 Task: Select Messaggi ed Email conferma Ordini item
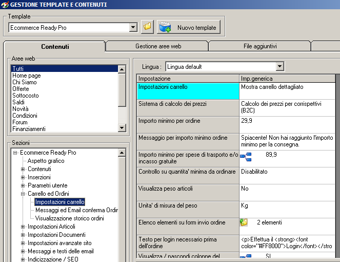click(76, 210)
